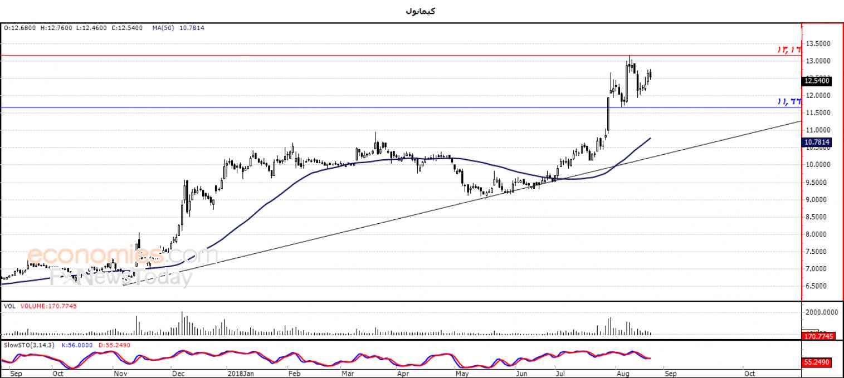Screen dimensions: 844x378
Task: Open the FXNewsToday watermark link
Action: click(x=121, y=277)
